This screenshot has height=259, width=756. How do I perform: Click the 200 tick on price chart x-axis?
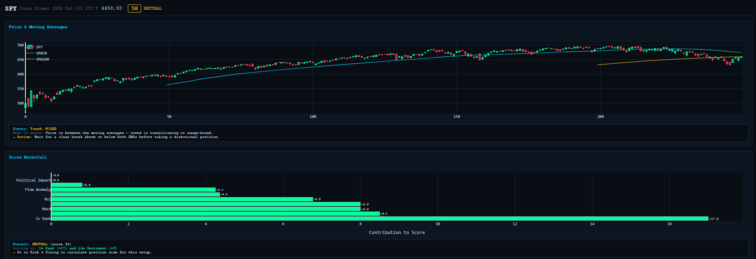coord(600,117)
